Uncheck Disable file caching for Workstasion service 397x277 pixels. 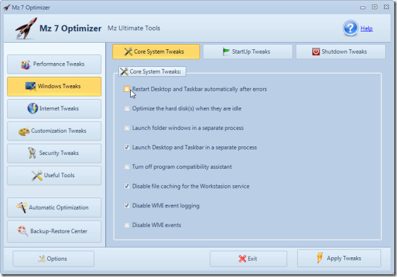127,186
